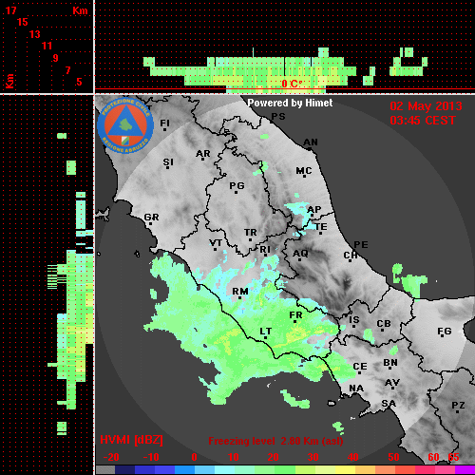Click the '11' altitude label
Screen dimensions: 475x475
click(x=47, y=46)
